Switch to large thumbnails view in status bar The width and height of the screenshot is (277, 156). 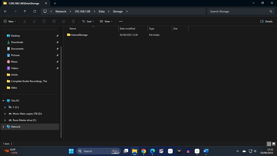click(274, 144)
